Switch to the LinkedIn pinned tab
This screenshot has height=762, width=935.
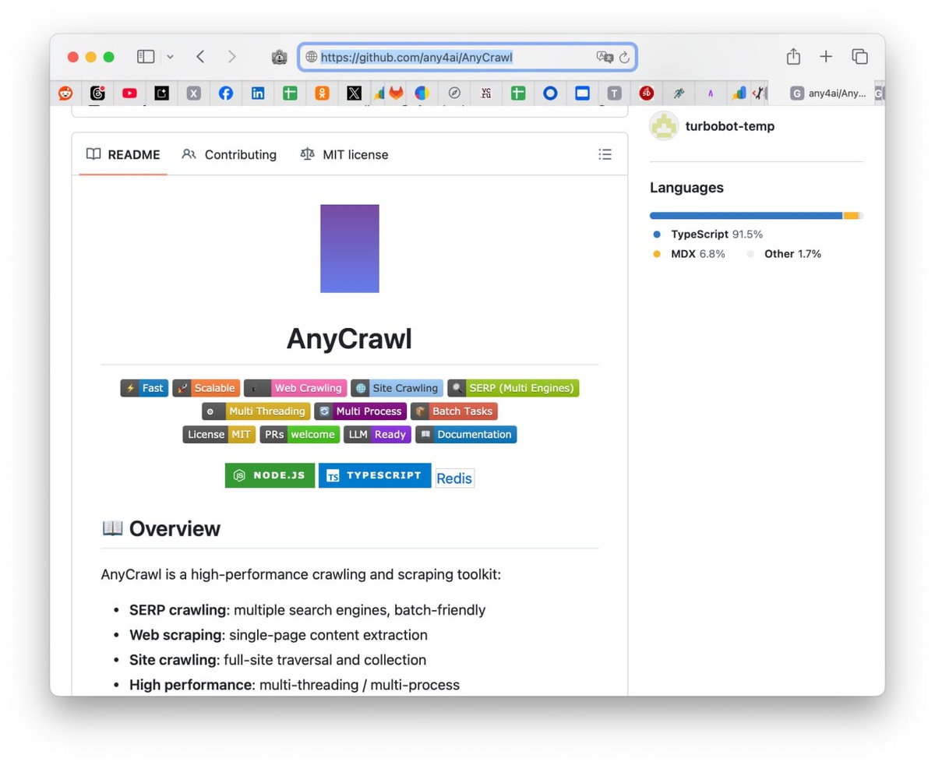coord(257,93)
